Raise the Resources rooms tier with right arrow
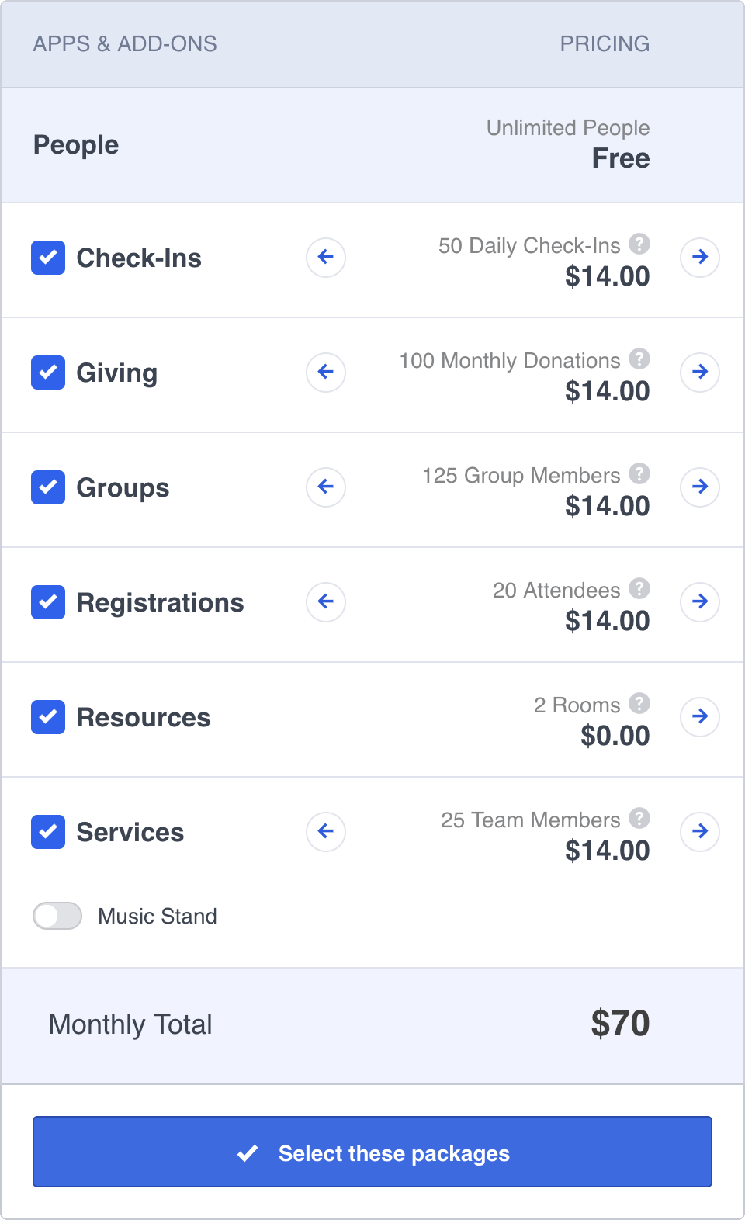Image resolution: width=745 pixels, height=1220 pixels. [700, 716]
